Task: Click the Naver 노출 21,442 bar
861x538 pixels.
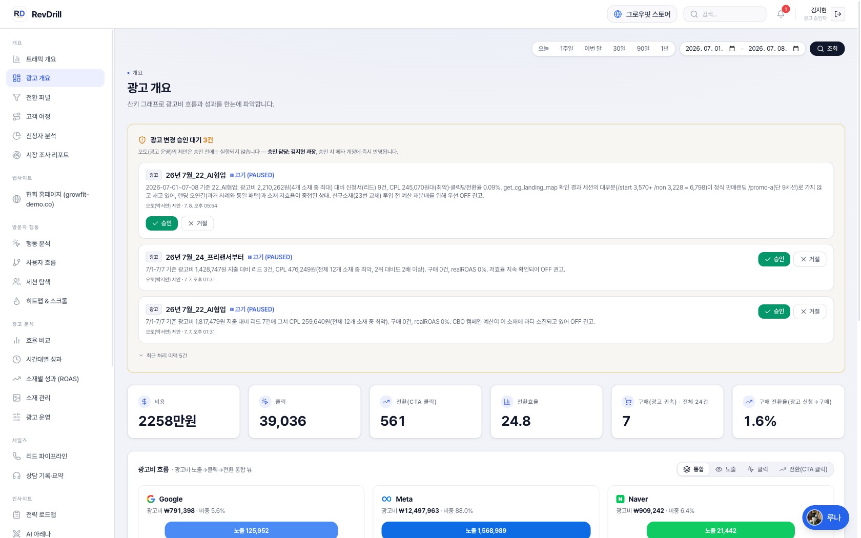Action: [721, 530]
